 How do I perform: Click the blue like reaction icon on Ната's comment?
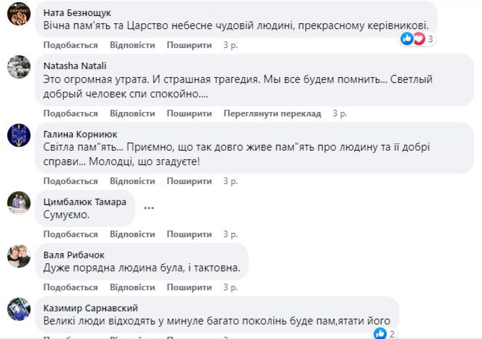(407, 39)
